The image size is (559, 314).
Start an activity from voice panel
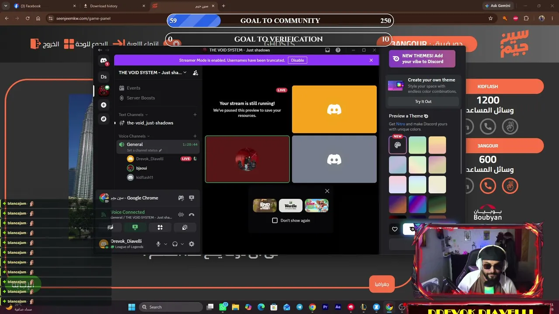tap(160, 227)
